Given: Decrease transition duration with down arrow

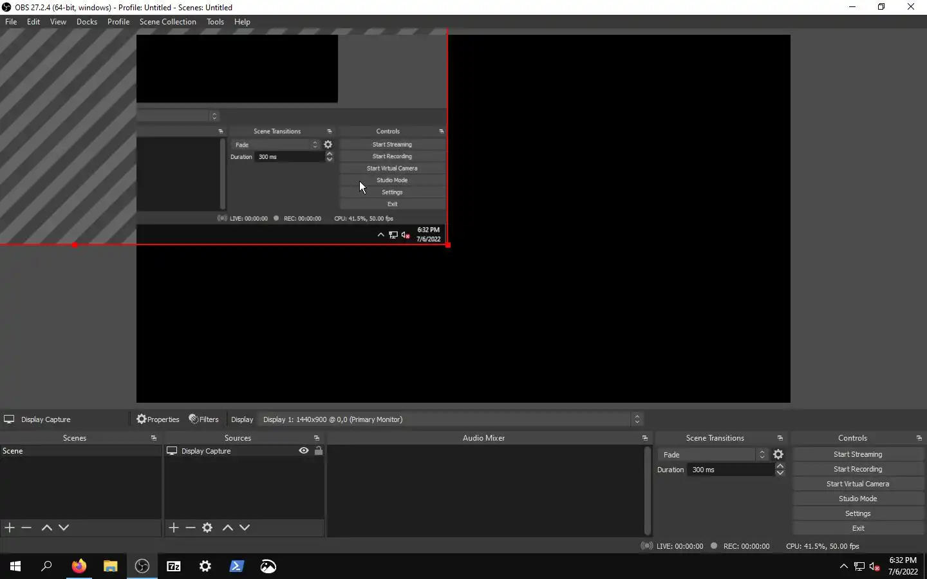Looking at the screenshot, I should tap(780, 473).
